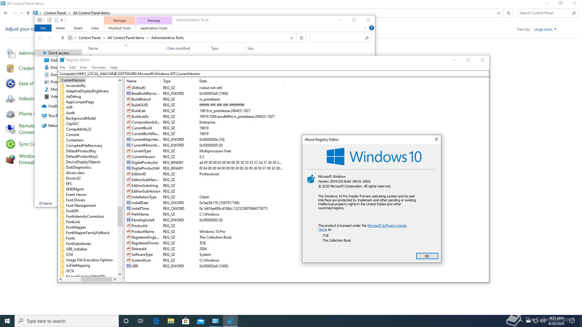The height and width of the screenshot is (327, 582).
Task: Open Registry Editor View menu
Action: pyautogui.click(x=83, y=67)
